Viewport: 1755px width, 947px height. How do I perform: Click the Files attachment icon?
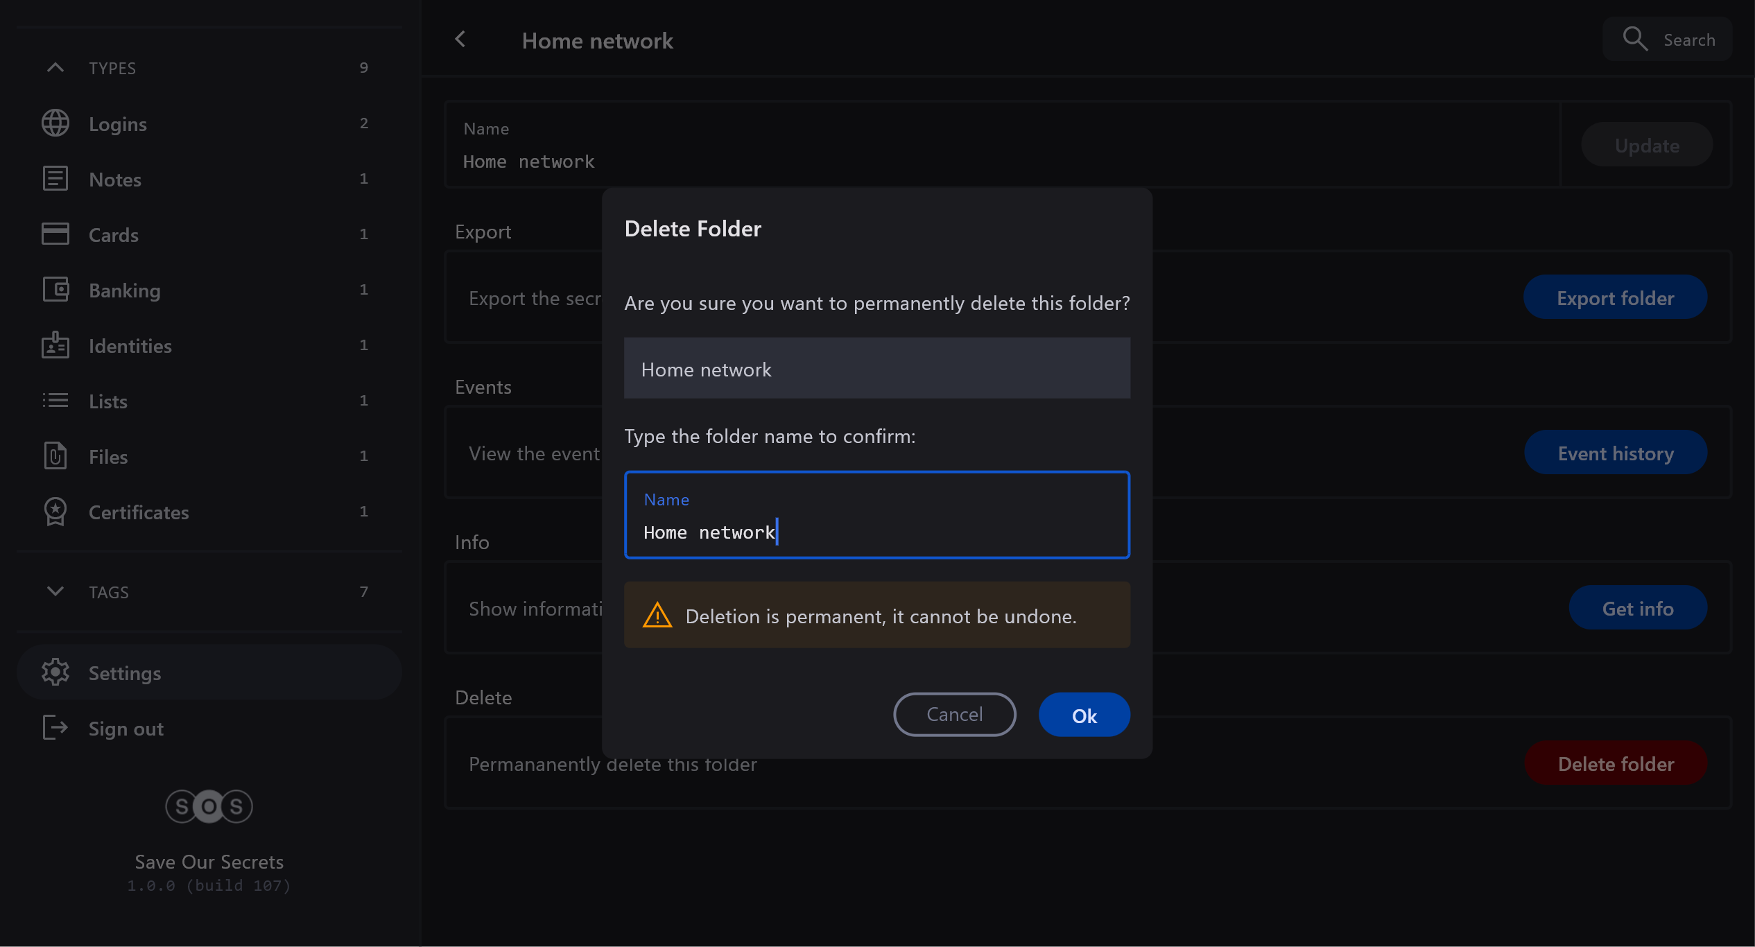click(55, 456)
